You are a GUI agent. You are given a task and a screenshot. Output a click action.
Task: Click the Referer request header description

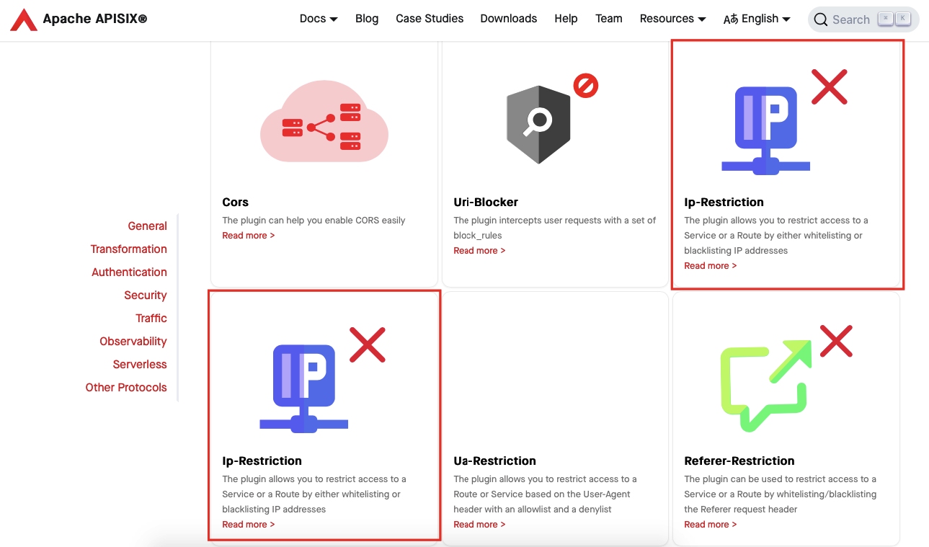(x=780, y=494)
